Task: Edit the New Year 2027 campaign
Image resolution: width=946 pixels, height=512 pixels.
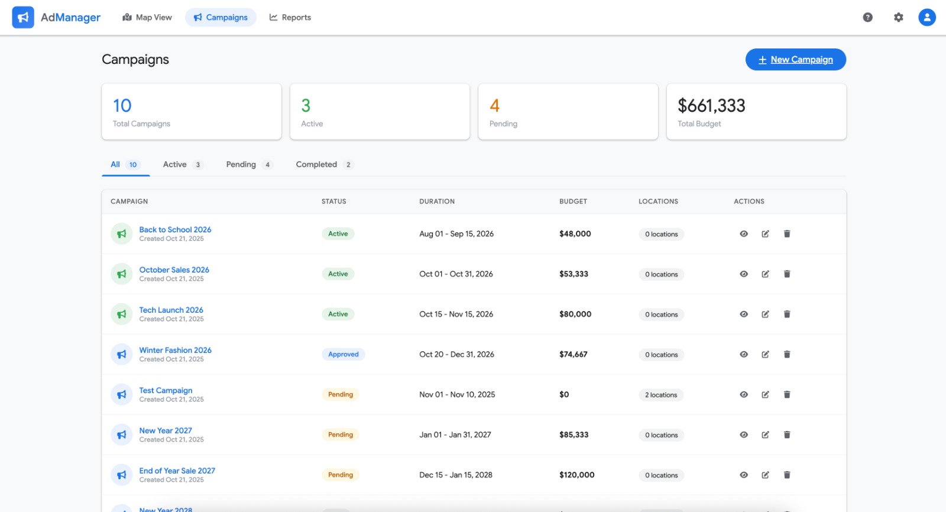Action: coord(765,435)
